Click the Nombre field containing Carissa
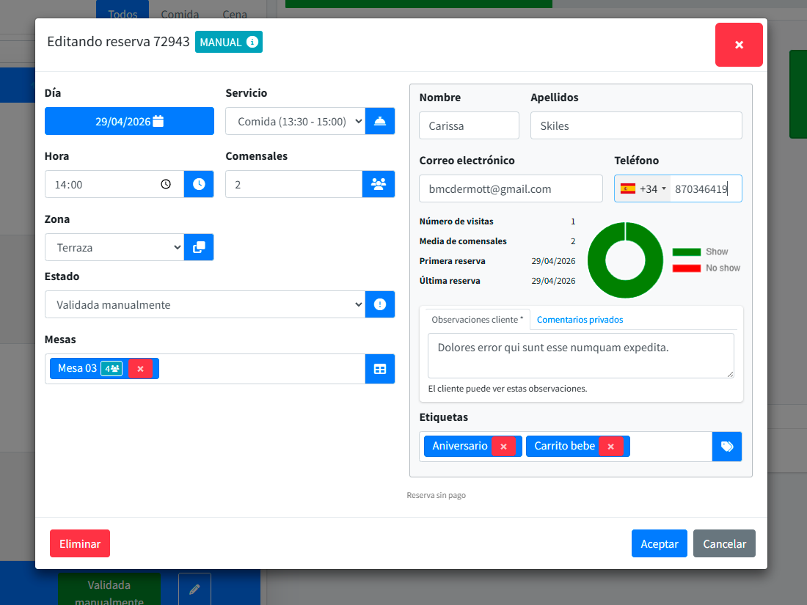The width and height of the screenshot is (807, 605). (x=469, y=125)
